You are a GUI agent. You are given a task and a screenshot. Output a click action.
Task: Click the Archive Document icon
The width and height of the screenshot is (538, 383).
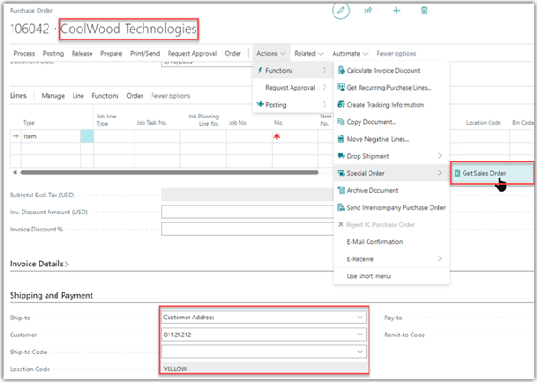[x=341, y=190]
